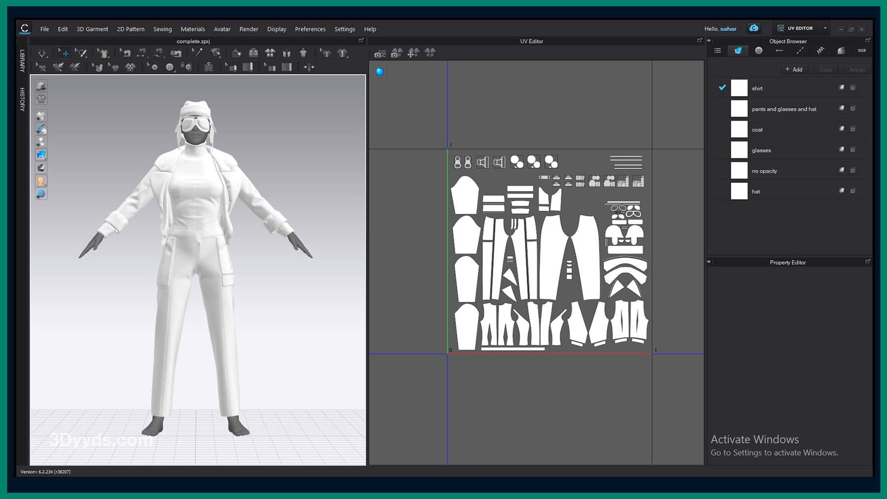Select the Button tool in second toolbar row
This screenshot has width=887, height=499.
pyautogui.click(x=170, y=67)
